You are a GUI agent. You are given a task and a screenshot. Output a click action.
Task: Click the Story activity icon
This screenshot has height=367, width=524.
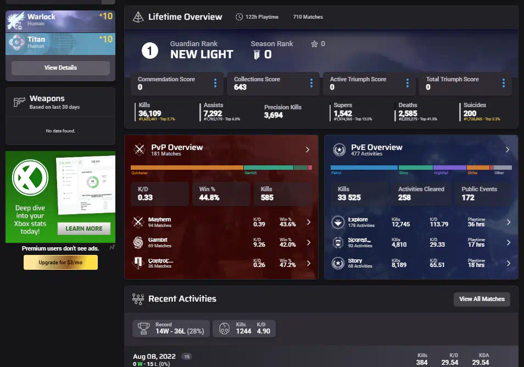pyautogui.click(x=338, y=263)
